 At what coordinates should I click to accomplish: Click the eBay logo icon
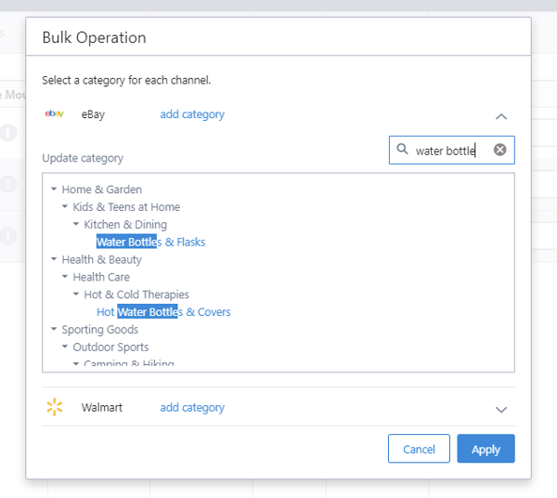click(54, 114)
